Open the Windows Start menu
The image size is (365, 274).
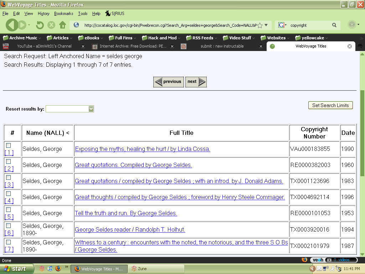click(x=17, y=269)
